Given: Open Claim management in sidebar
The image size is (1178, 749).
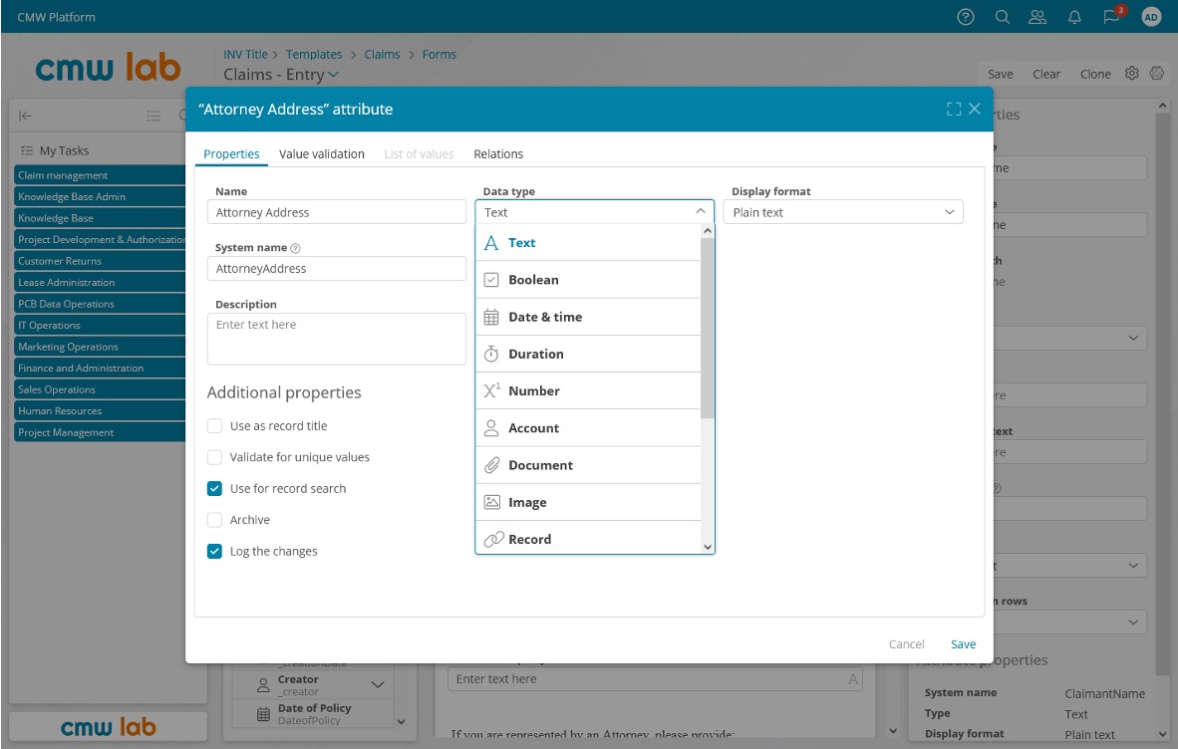Looking at the screenshot, I should [100, 175].
